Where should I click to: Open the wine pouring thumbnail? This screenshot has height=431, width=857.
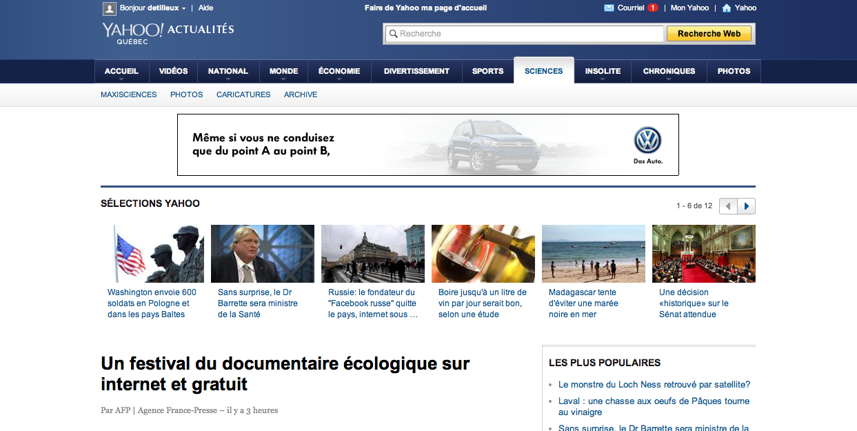point(483,254)
